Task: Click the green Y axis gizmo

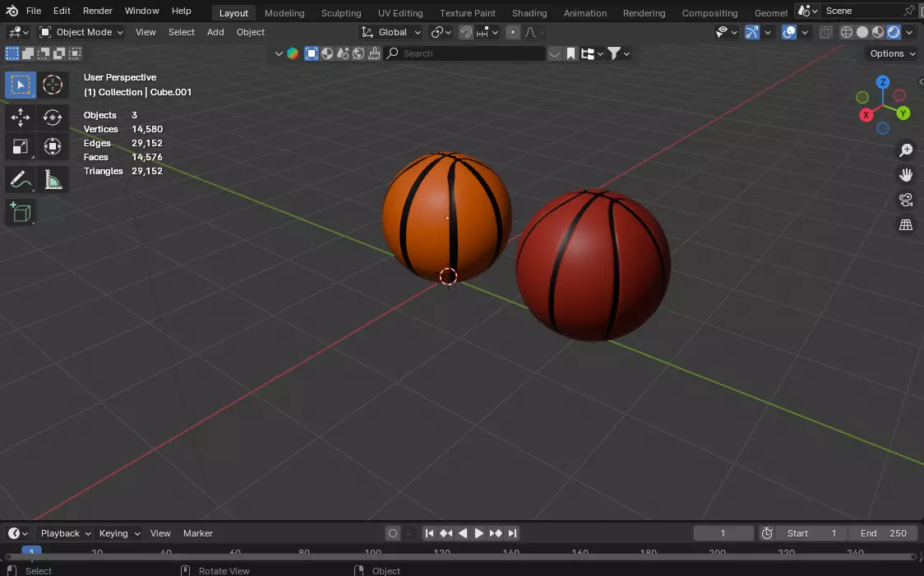Action: click(x=903, y=113)
